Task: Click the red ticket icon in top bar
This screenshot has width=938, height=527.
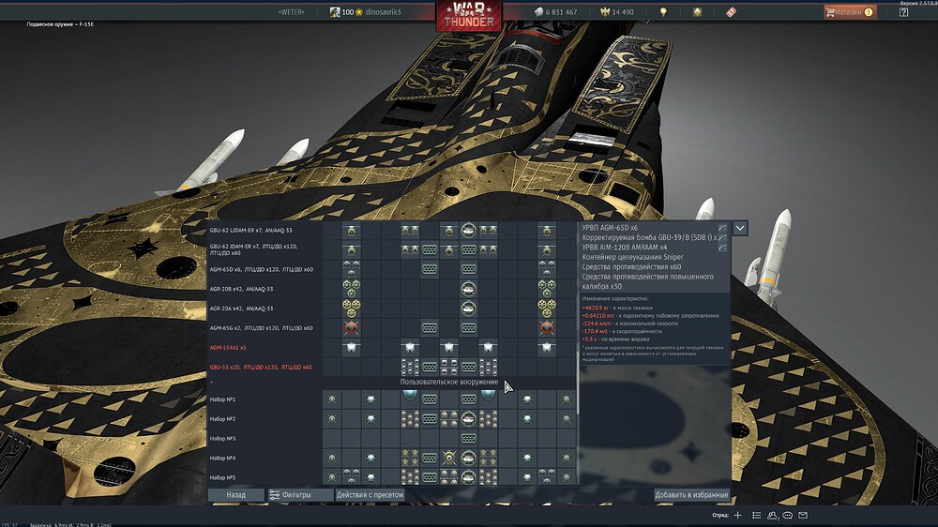Action: pos(731,12)
